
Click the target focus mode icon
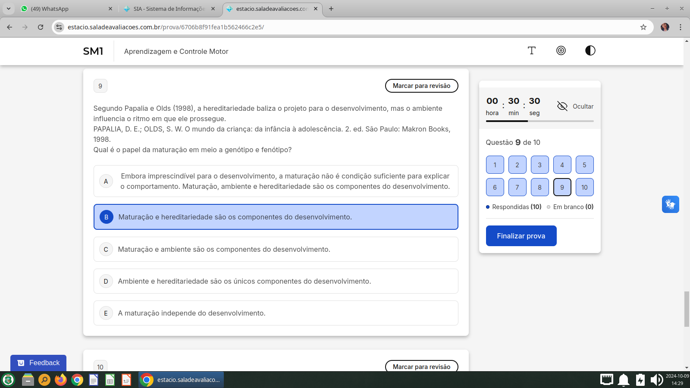click(x=561, y=51)
